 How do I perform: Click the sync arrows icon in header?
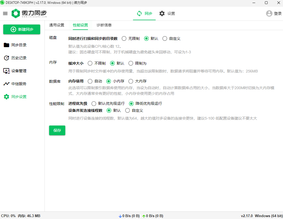point(139,13)
